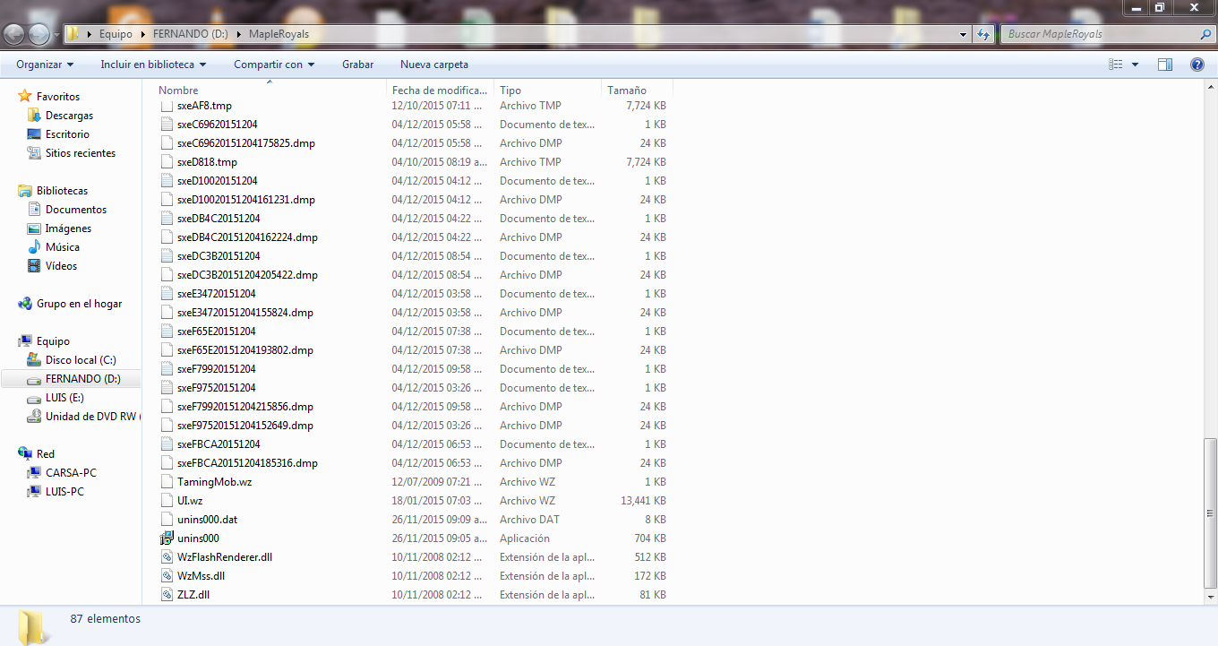
Task: Open Imágenes library
Action: pos(68,228)
